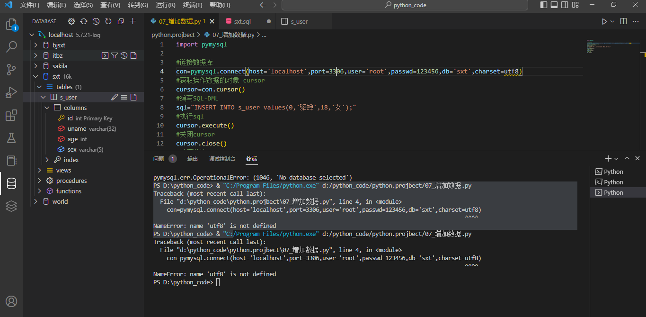This screenshot has width=646, height=317.
Task: Open the Accounts icon in activity bar
Action: click(x=11, y=301)
